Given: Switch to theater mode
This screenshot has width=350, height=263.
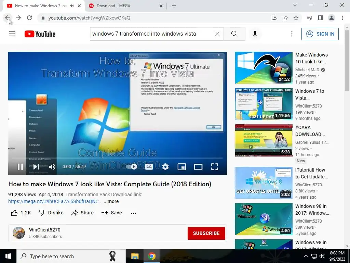Looking at the screenshot, I should click(x=198, y=167).
